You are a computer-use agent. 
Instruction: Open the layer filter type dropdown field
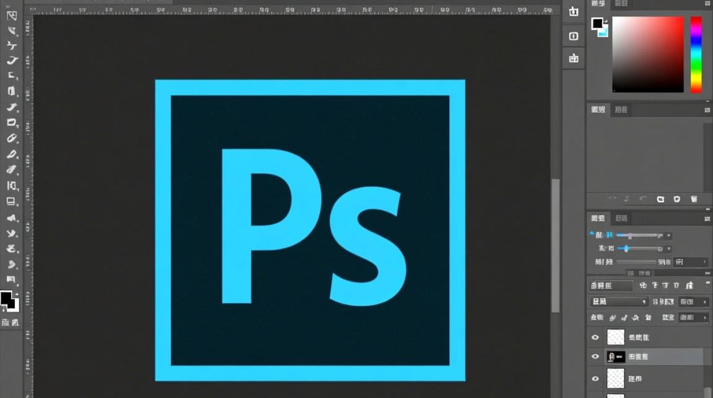coord(611,285)
